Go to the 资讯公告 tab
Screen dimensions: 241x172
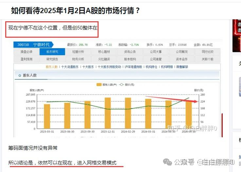click(x=130, y=52)
